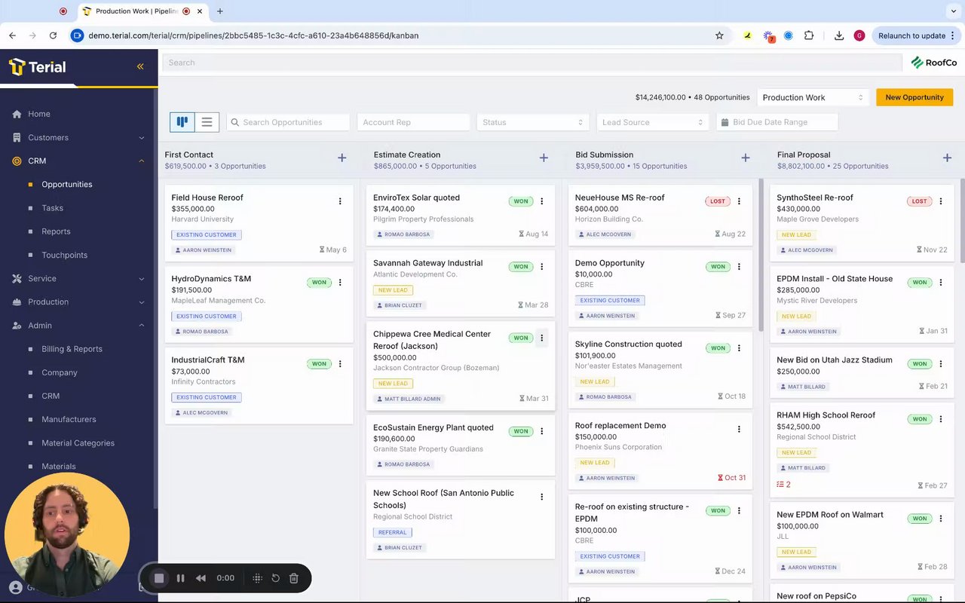Stop the screen recording

click(159, 578)
